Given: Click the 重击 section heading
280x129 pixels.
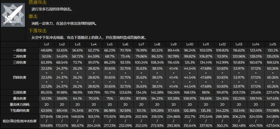Looking at the screenshot, I should coord(33,16).
